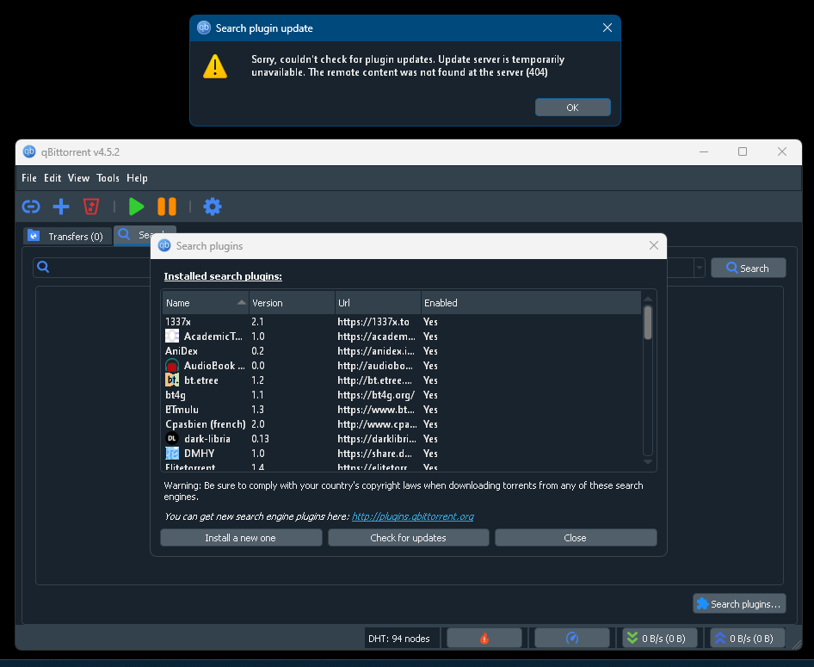This screenshot has height=667, width=814.
Task: Click the Add Torrent Link chain icon
Action: [31, 207]
